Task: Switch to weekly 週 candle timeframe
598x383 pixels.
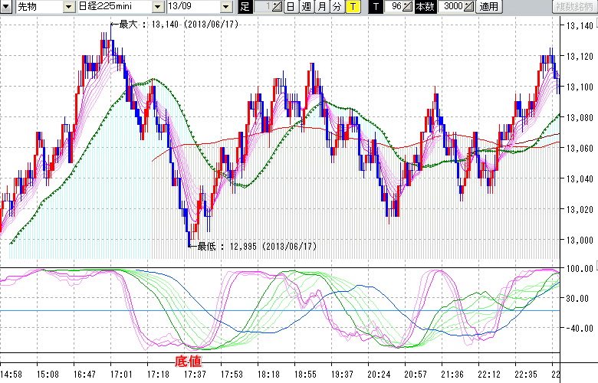Action: (306, 7)
